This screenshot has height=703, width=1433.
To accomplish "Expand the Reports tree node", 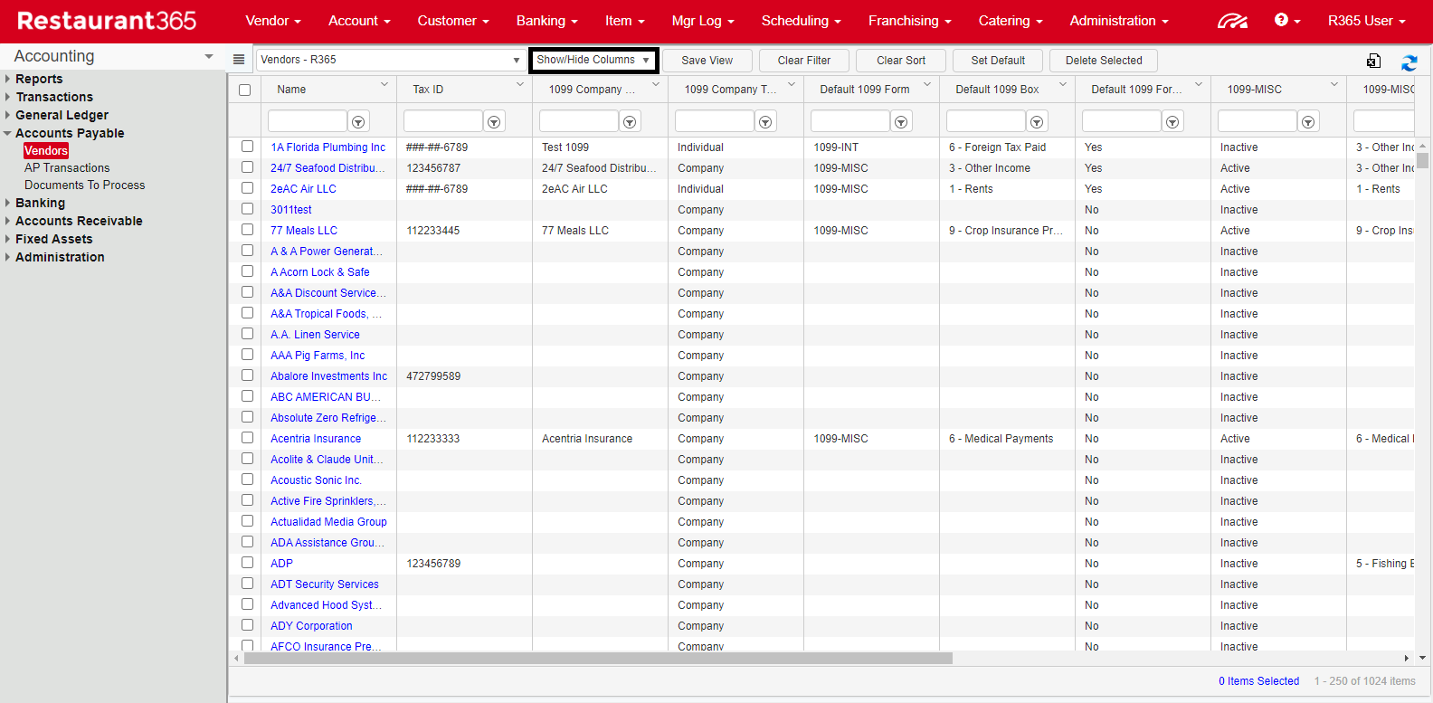I will pyautogui.click(x=7, y=79).
